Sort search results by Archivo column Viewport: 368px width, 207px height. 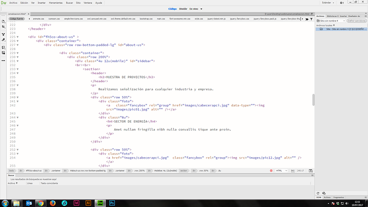13,183
